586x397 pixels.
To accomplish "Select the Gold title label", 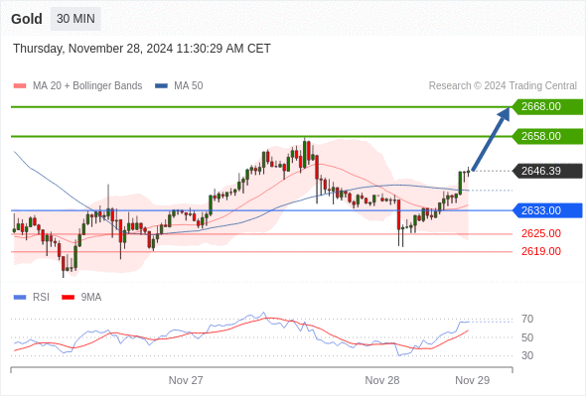I will [27, 19].
